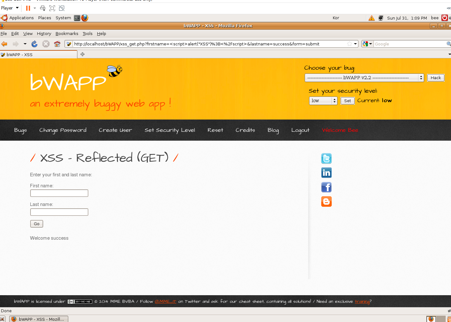Click the Hack button
451x322 pixels.
[436, 78]
